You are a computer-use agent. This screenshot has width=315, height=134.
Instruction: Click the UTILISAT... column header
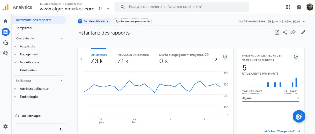click(x=291, y=91)
